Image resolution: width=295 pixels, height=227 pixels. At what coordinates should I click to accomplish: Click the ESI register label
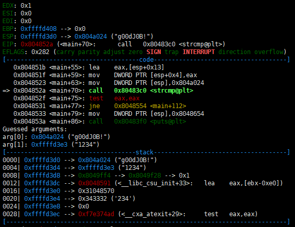(8, 13)
